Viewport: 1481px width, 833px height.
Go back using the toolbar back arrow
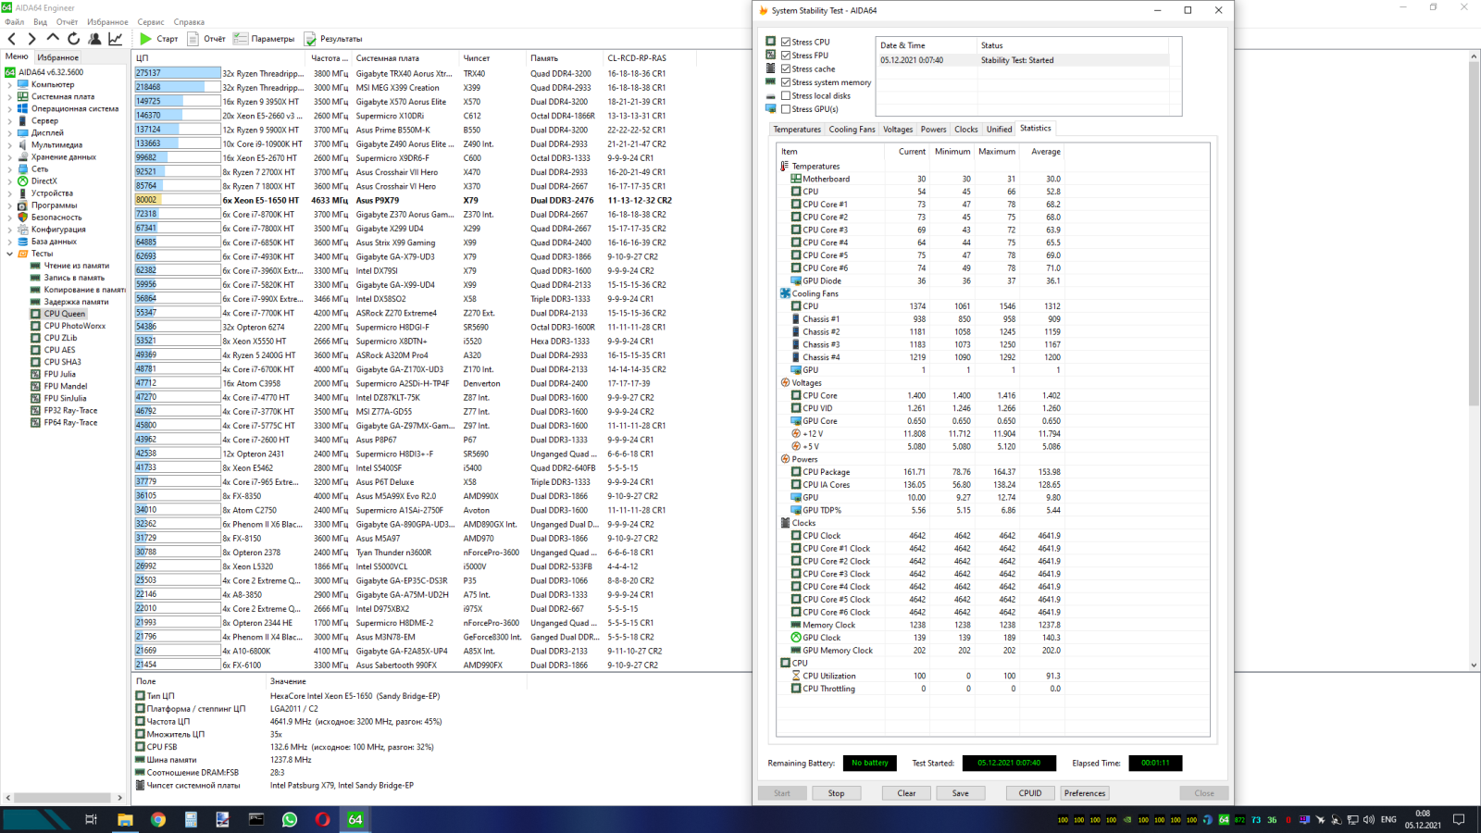(12, 39)
